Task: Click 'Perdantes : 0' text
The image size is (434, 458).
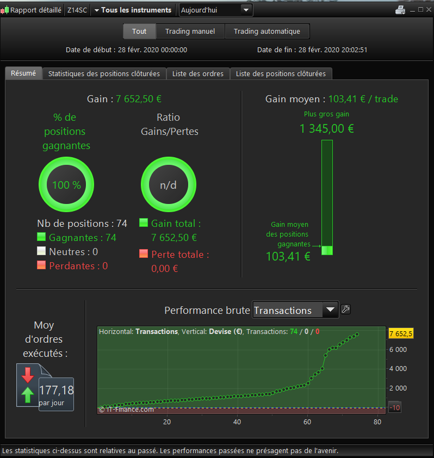Action: click(78, 265)
